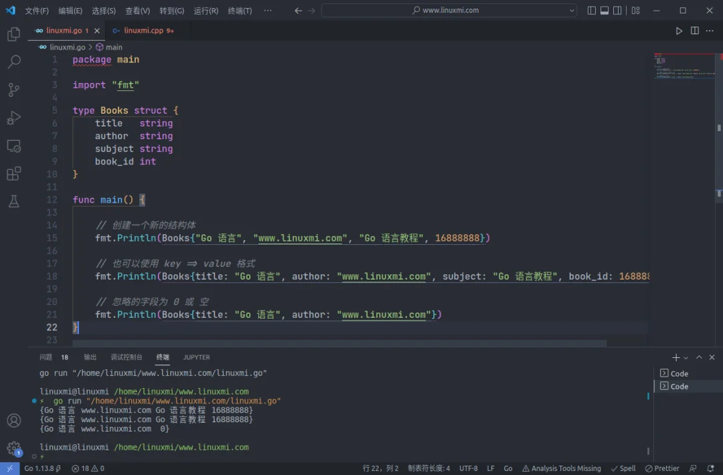The width and height of the screenshot is (723, 475).
Task: Click the command center search field
Action: click(449, 11)
